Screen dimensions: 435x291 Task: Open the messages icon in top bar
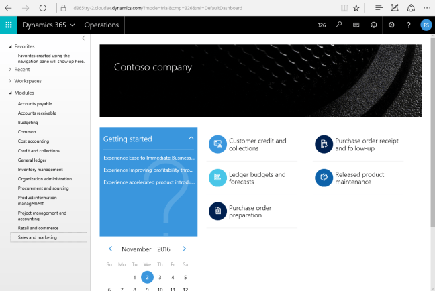(356, 25)
